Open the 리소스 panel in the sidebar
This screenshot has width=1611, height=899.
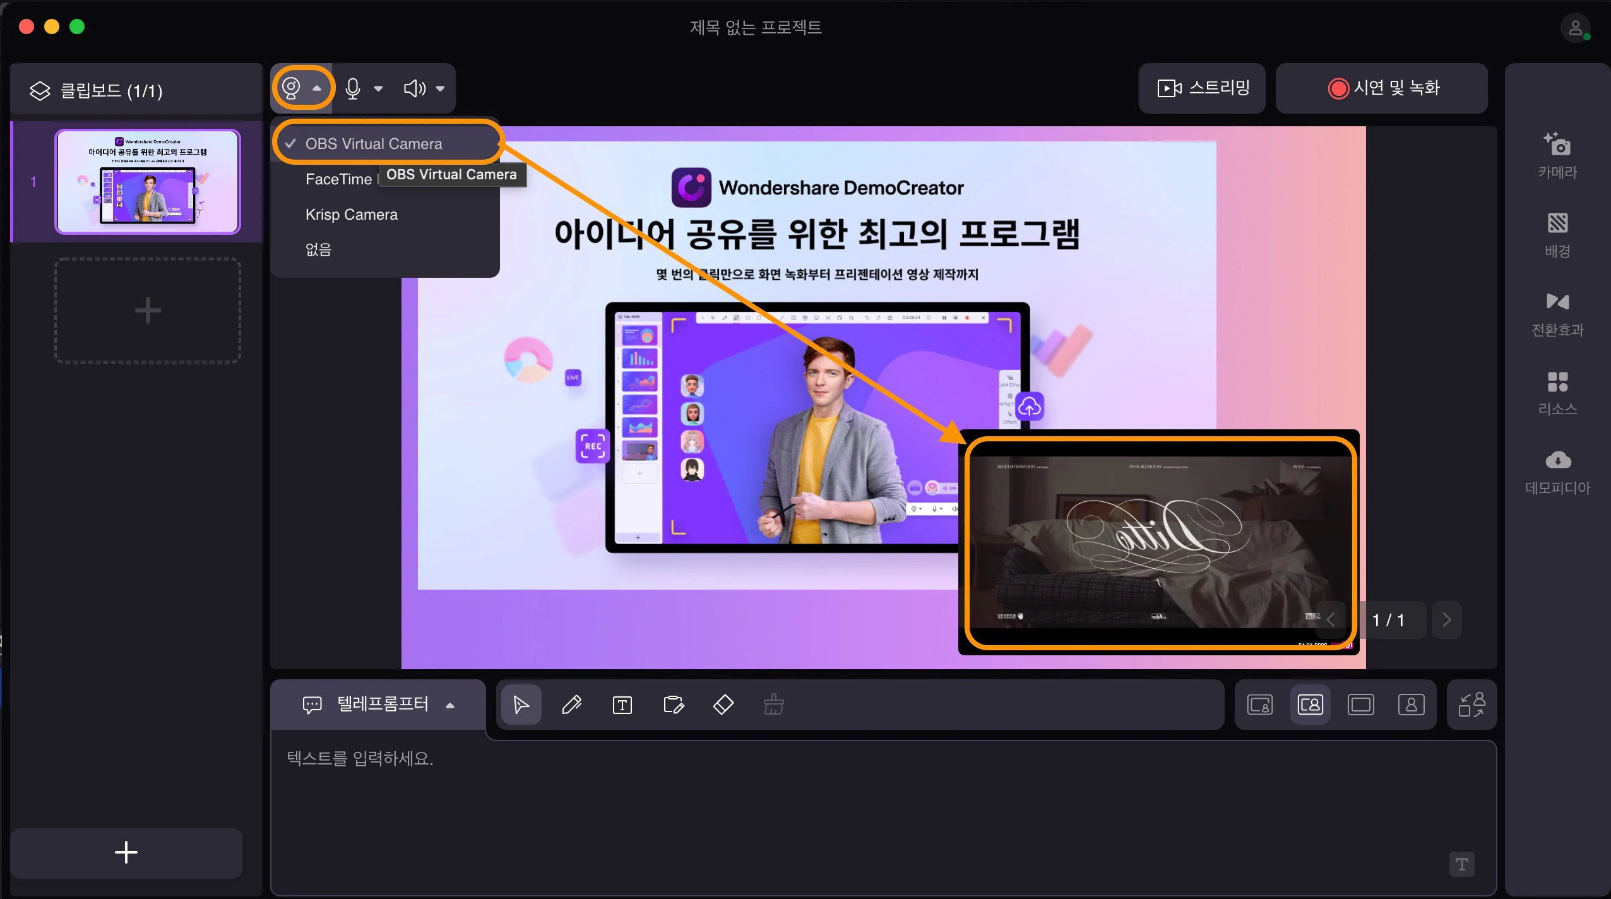point(1557,391)
